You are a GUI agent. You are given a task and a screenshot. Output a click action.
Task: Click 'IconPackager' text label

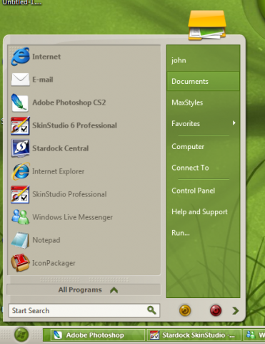54,263
